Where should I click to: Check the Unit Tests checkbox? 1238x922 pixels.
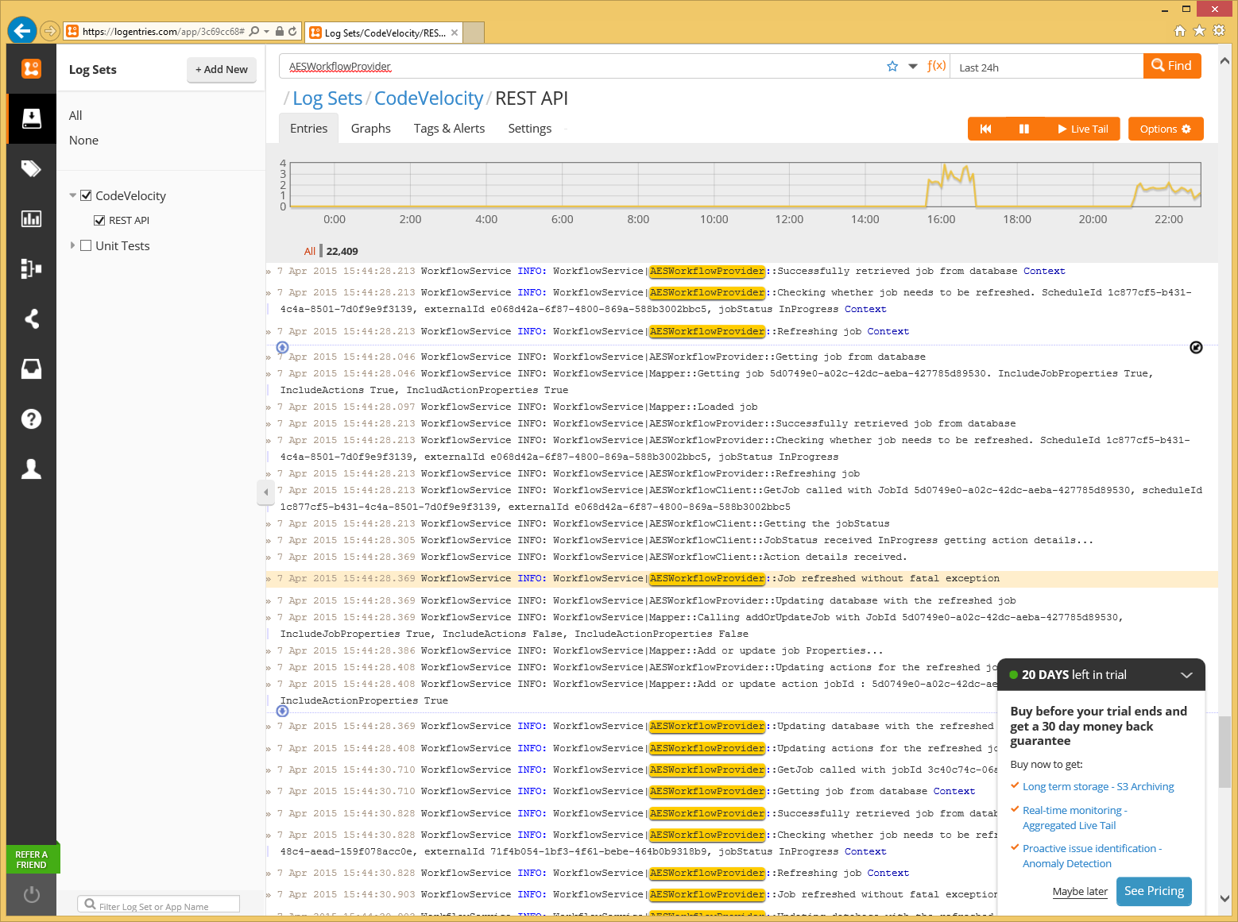87,245
